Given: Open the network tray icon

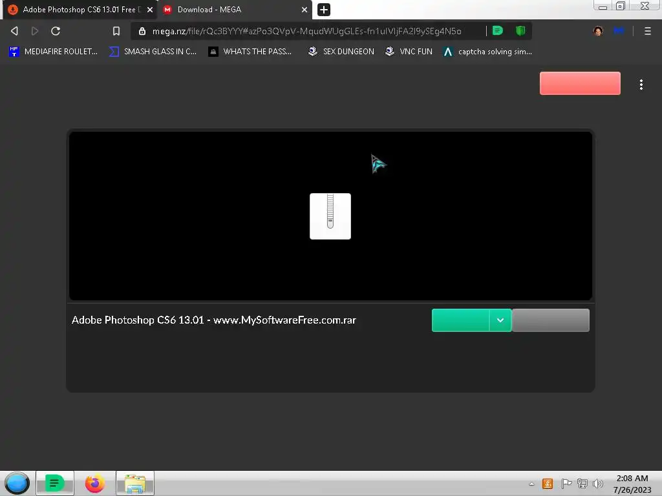Looking at the screenshot, I should click(582, 484).
